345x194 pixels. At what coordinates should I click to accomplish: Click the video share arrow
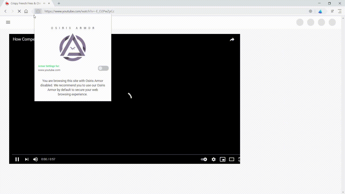click(x=232, y=40)
